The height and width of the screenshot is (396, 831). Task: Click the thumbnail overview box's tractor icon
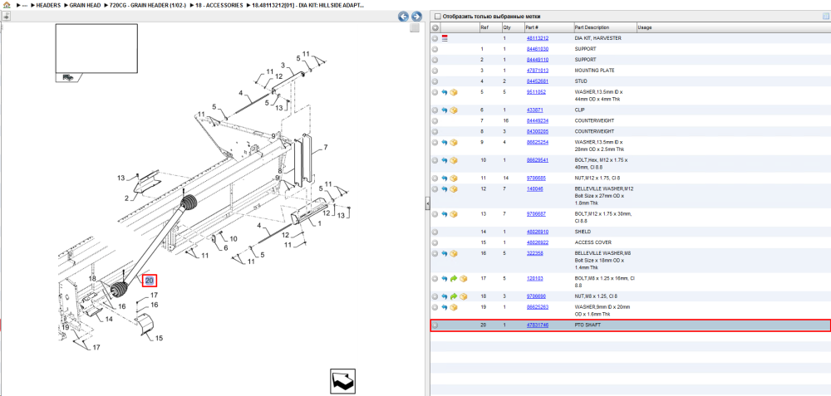(68, 77)
